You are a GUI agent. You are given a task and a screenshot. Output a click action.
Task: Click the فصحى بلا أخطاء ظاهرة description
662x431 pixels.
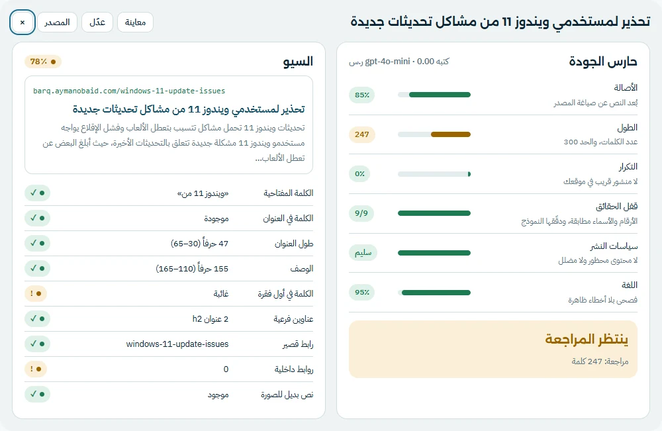[602, 300]
